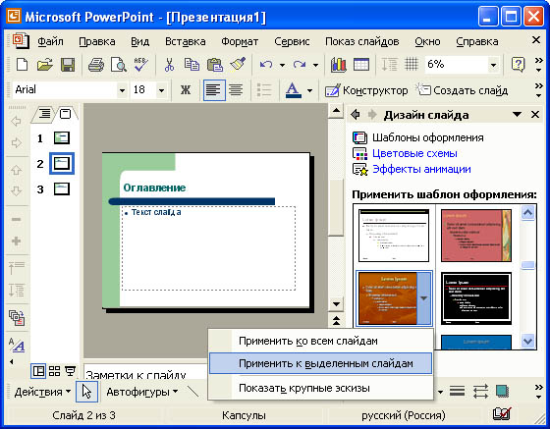This screenshot has width=550, height=429.
Task: Switch to Normal view button
Action: 38,371
